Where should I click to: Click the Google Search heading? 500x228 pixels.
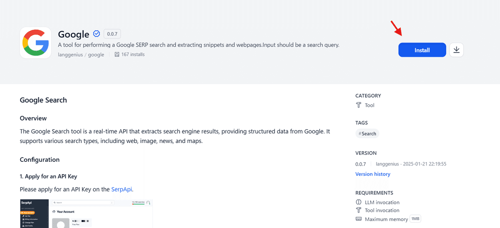pos(43,100)
